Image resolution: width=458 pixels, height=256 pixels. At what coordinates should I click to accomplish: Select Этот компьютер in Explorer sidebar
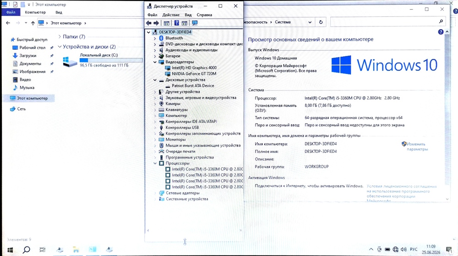[28, 98]
